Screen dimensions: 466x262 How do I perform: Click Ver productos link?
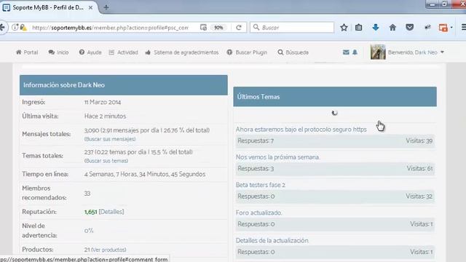[108, 250]
